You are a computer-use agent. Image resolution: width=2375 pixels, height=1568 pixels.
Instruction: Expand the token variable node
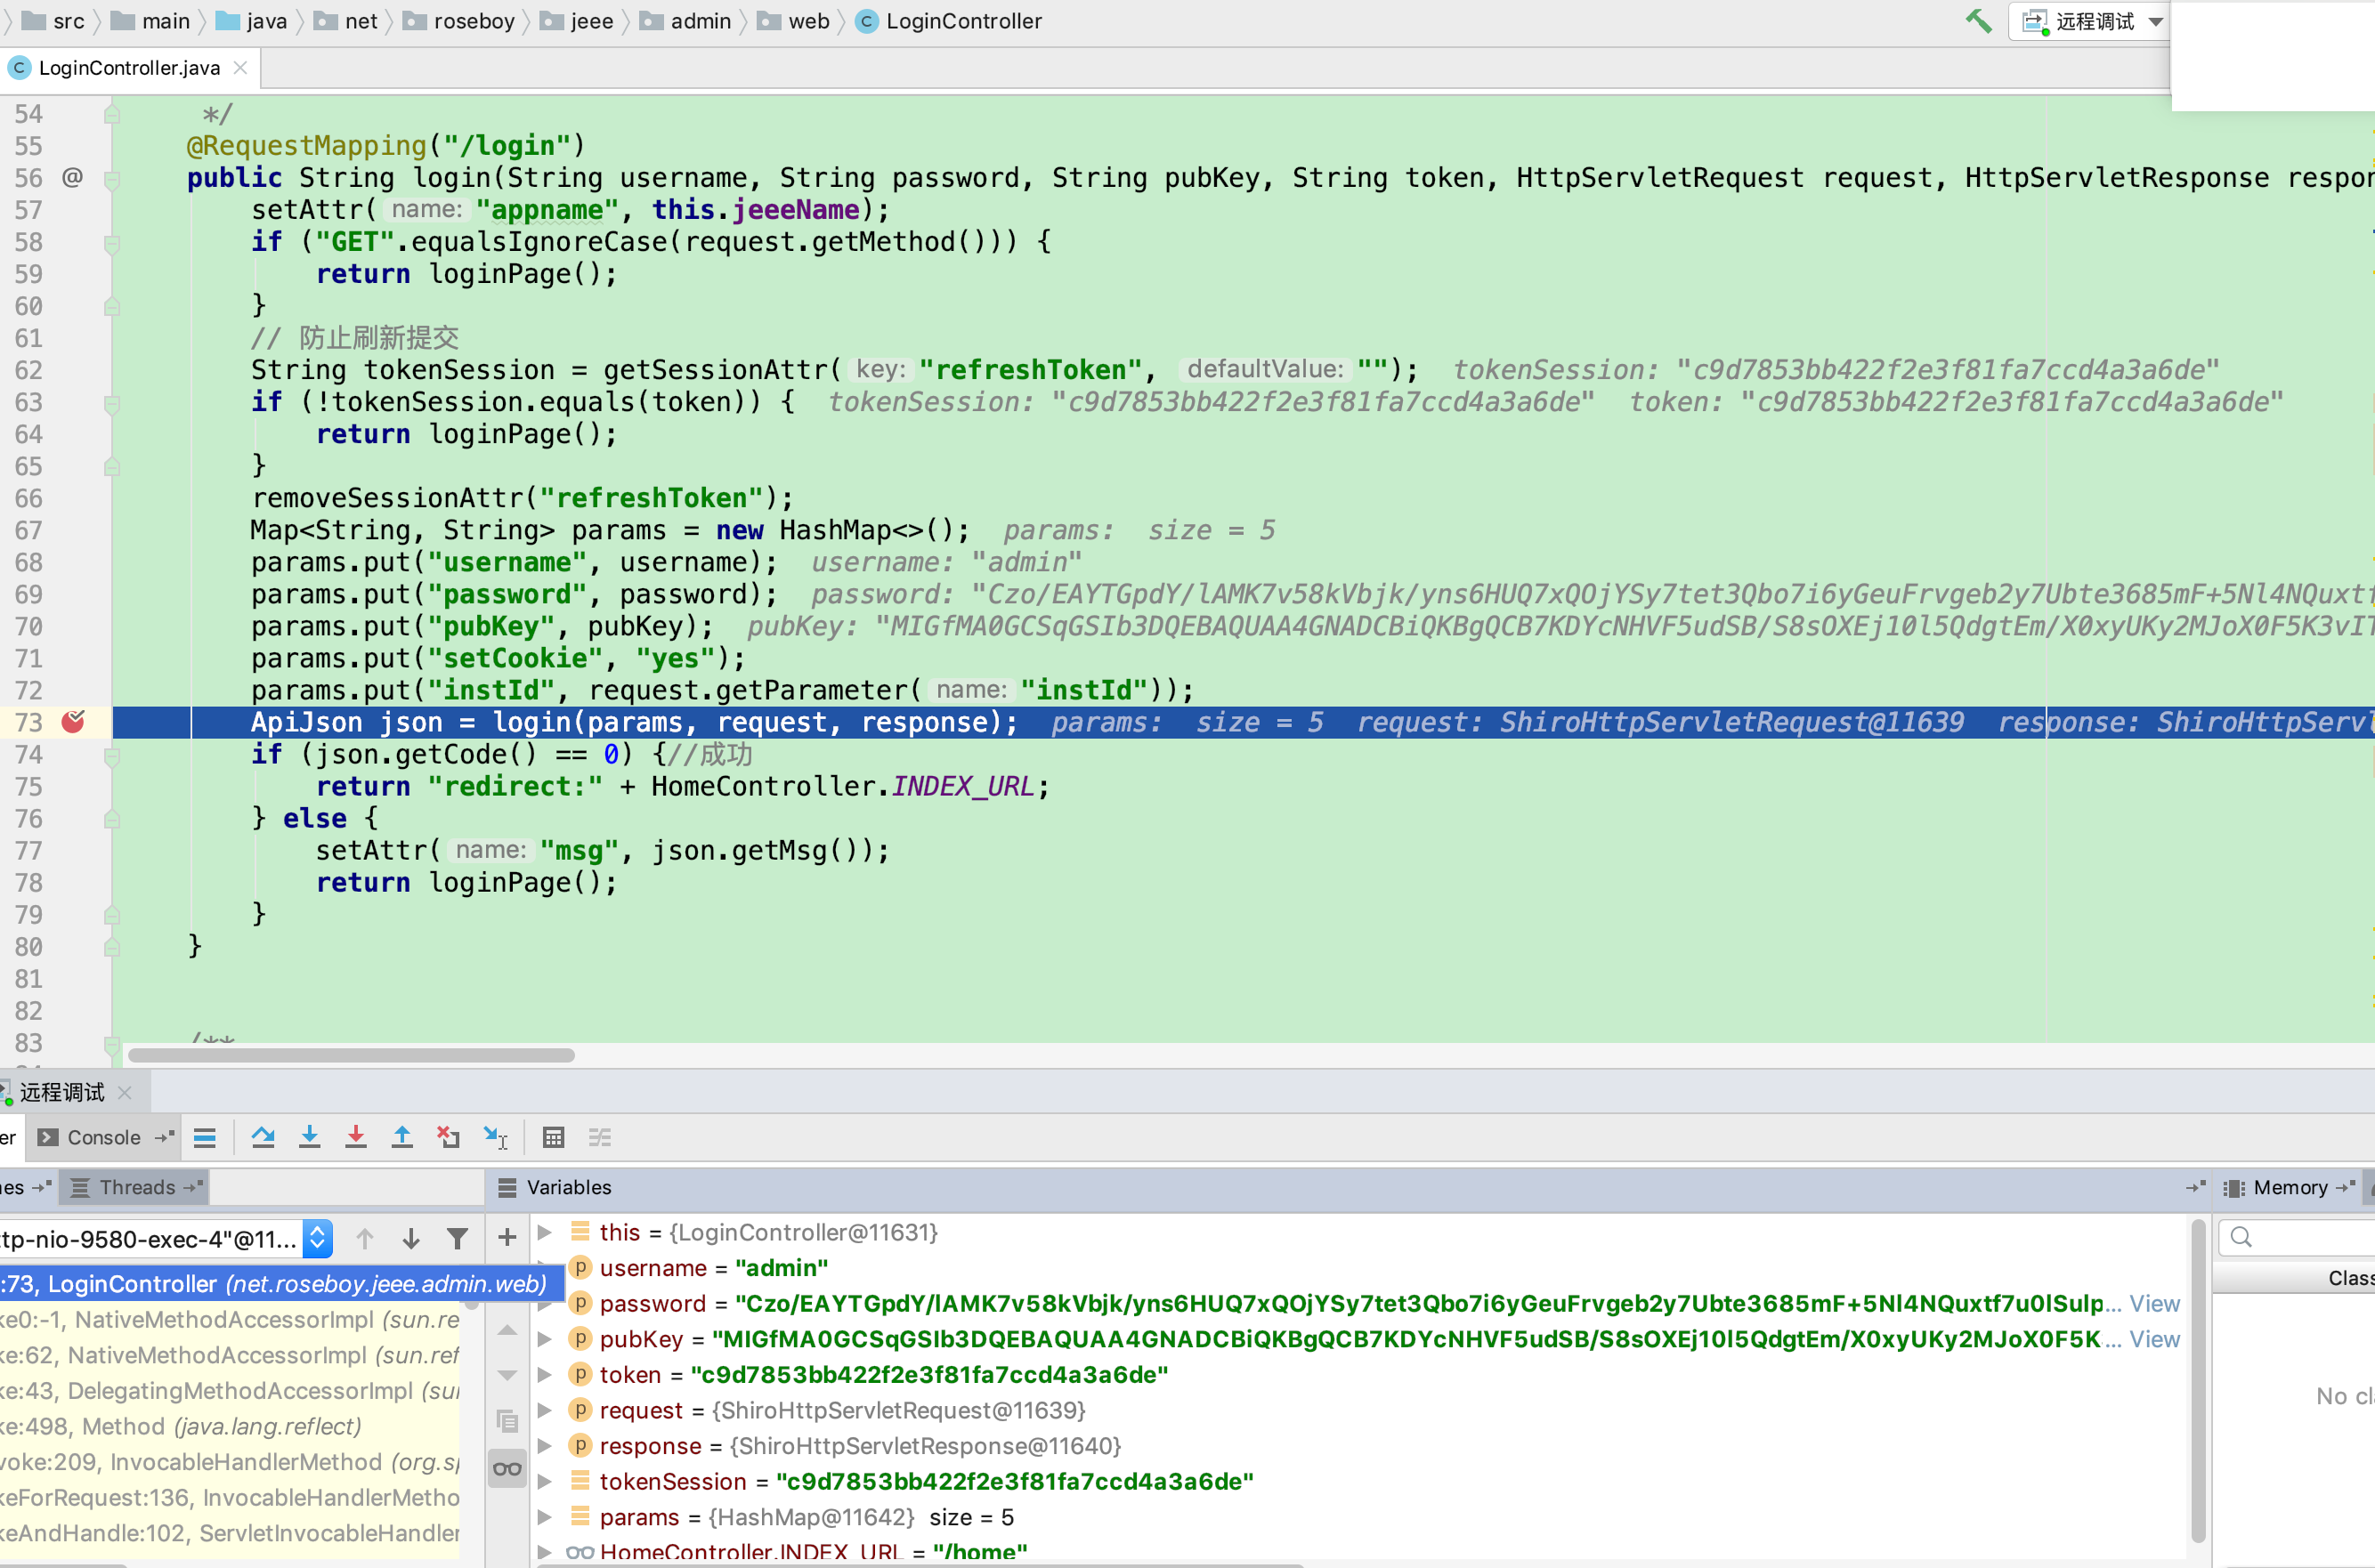pyautogui.click(x=545, y=1375)
